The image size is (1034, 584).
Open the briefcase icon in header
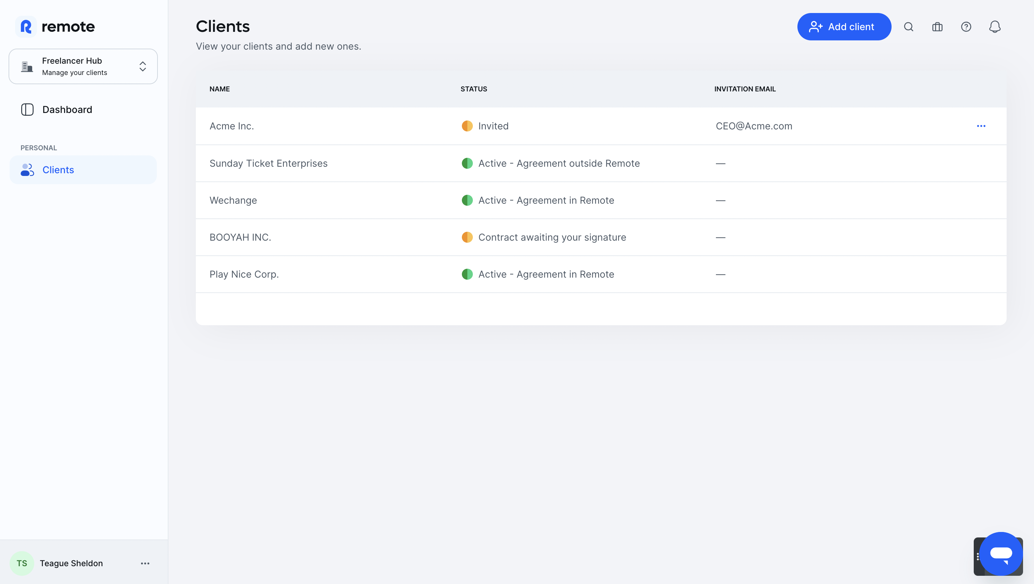click(937, 27)
